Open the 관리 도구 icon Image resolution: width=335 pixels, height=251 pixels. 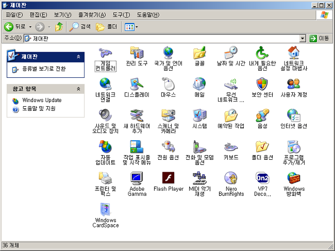(137, 53)
